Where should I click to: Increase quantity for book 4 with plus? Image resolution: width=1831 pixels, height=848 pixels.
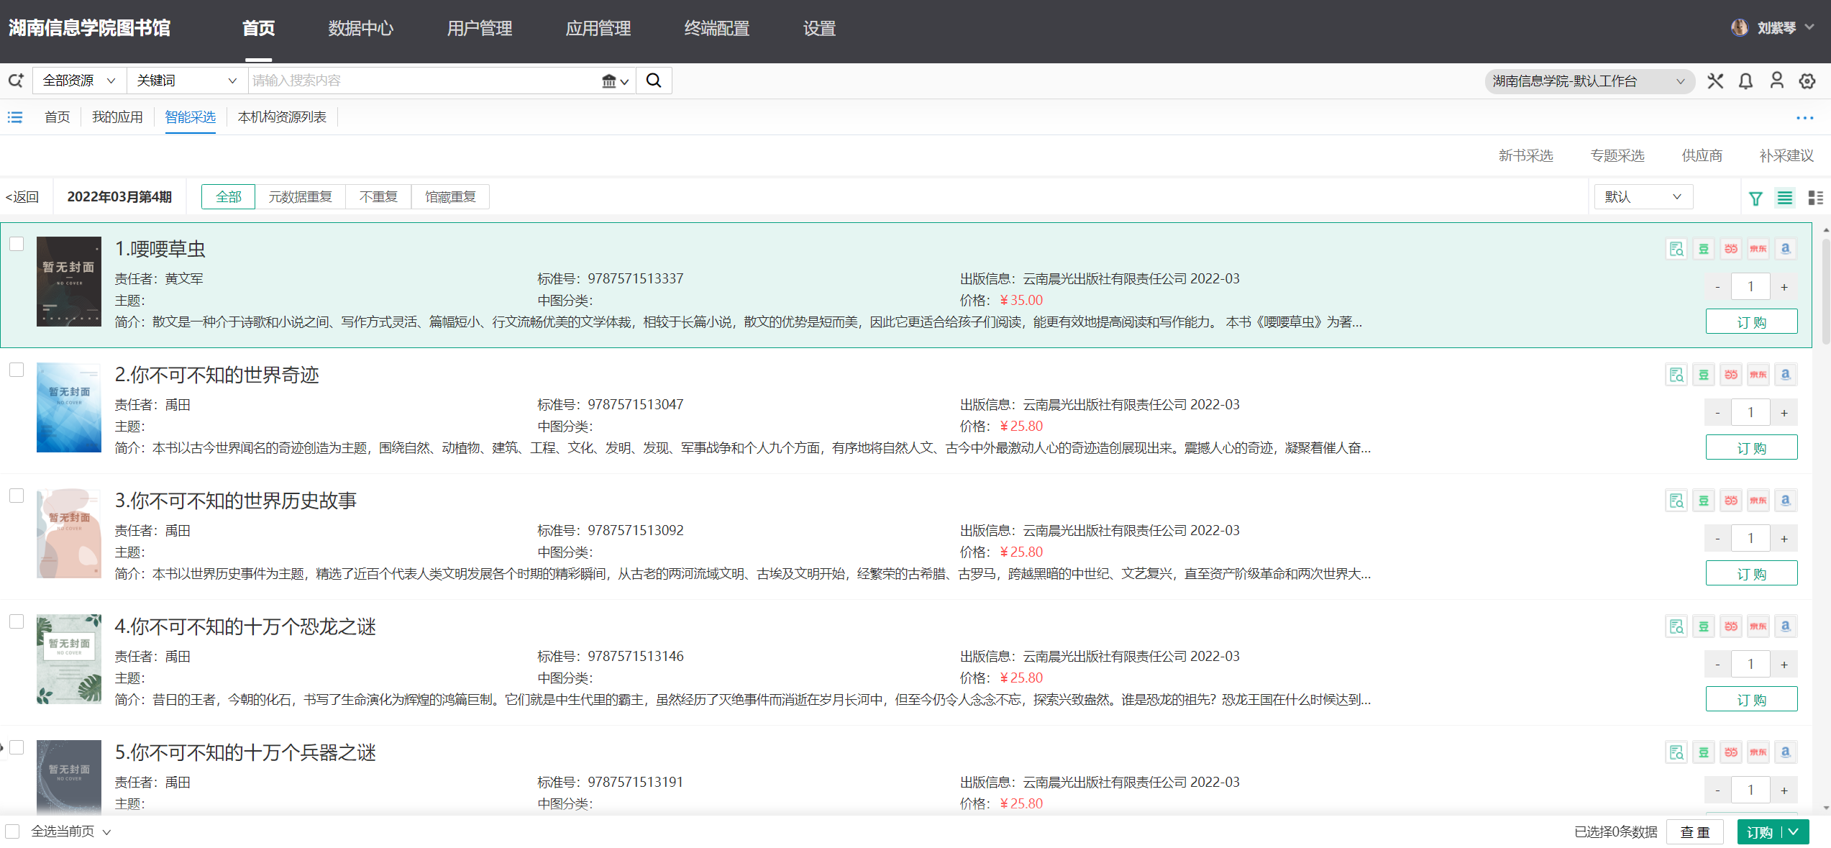coord(1784,665)
